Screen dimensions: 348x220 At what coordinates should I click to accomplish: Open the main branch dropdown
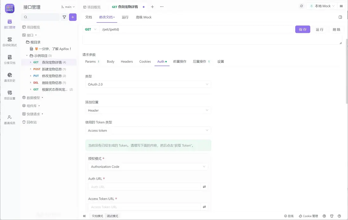coord(68,7)
